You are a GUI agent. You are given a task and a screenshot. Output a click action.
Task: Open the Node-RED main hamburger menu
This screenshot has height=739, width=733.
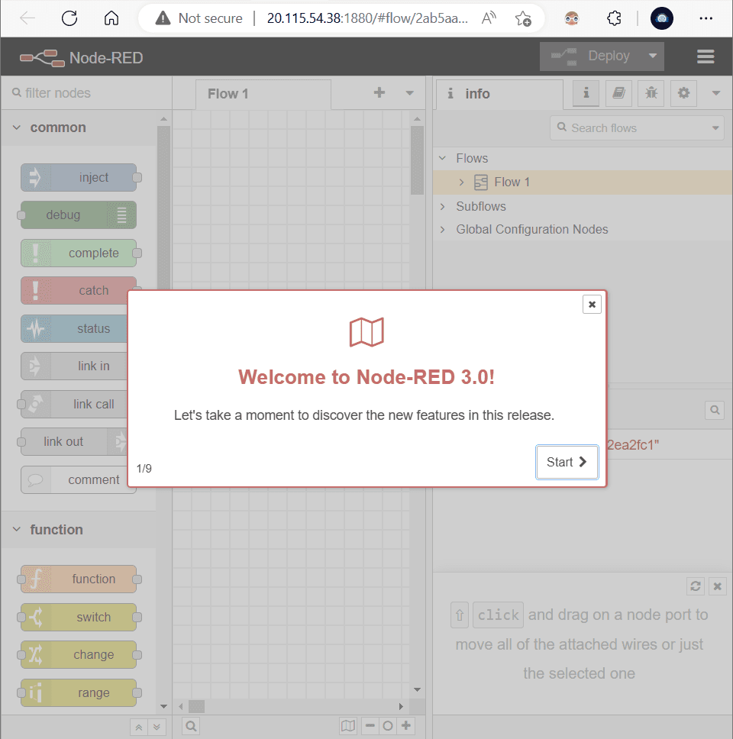(x=706, y=56)
